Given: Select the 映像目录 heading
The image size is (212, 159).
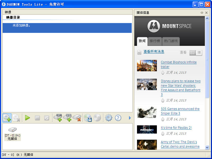Looking at the screenshot, I should pos(13,17).
